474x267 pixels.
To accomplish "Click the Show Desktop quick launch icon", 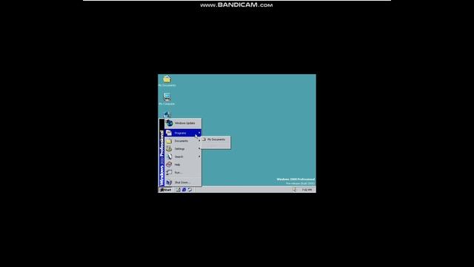I will coord(178,190).
